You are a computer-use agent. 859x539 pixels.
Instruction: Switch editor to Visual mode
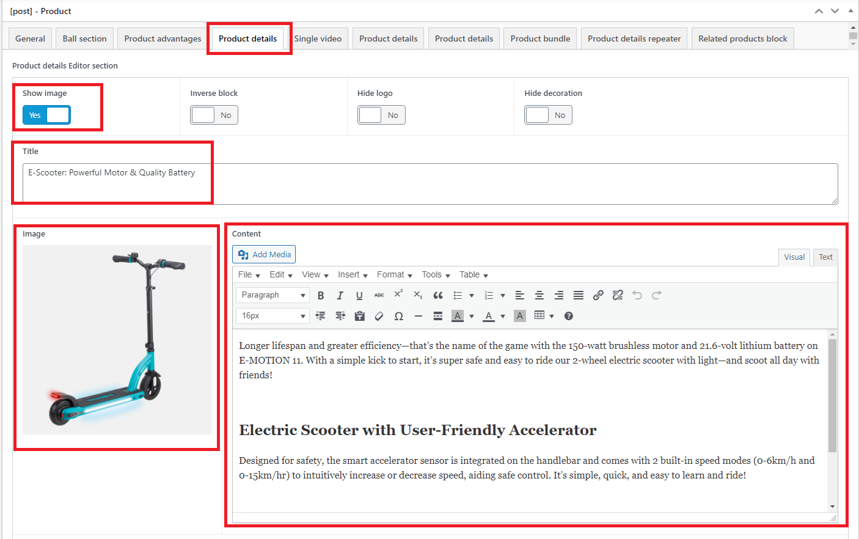point(794,257)
